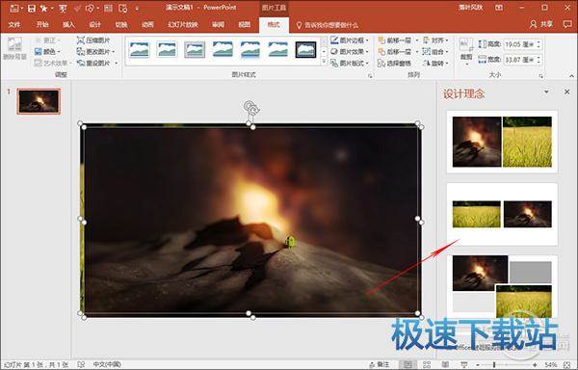578x370 pixels.
Task: Switch to Slide Sorter view
Action: coord(427,364)
